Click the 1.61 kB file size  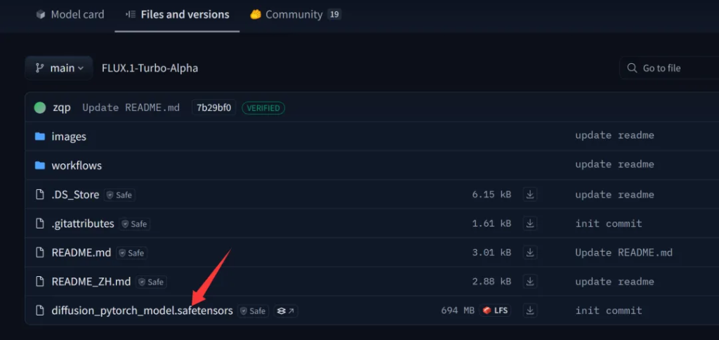coord(492,224)
